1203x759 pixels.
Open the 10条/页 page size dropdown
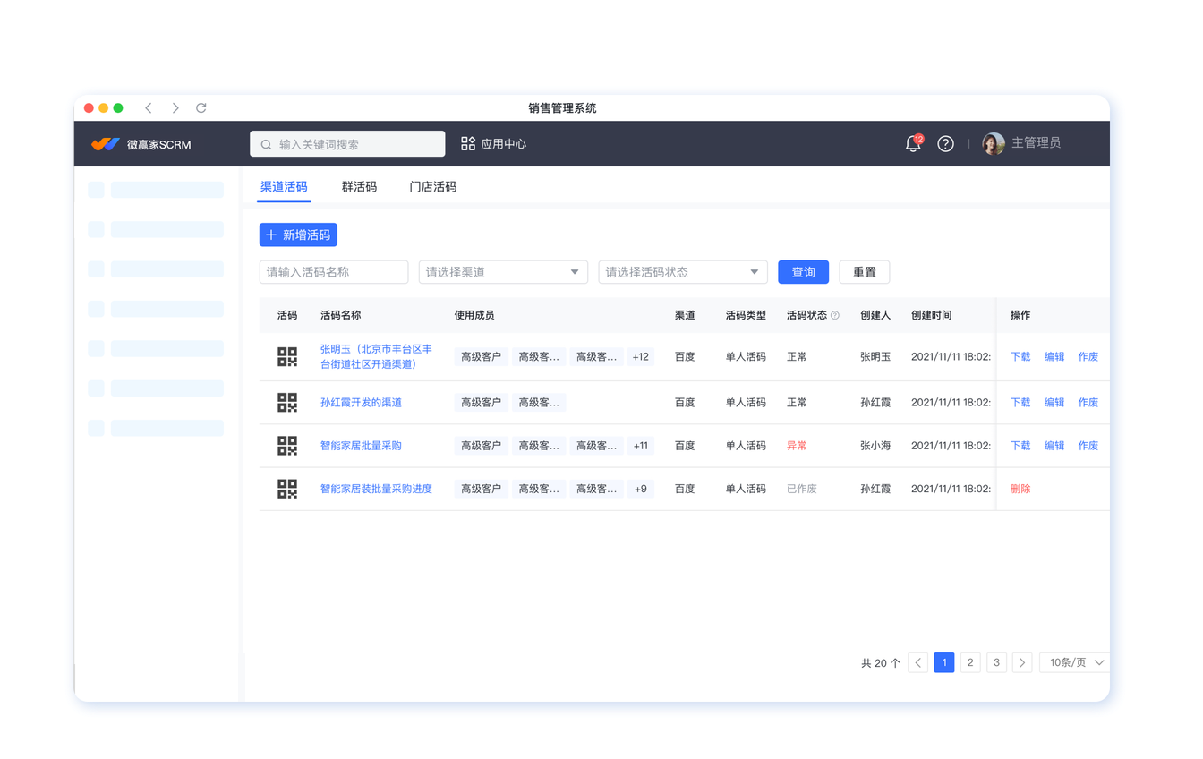click(x=1075, y=662)
